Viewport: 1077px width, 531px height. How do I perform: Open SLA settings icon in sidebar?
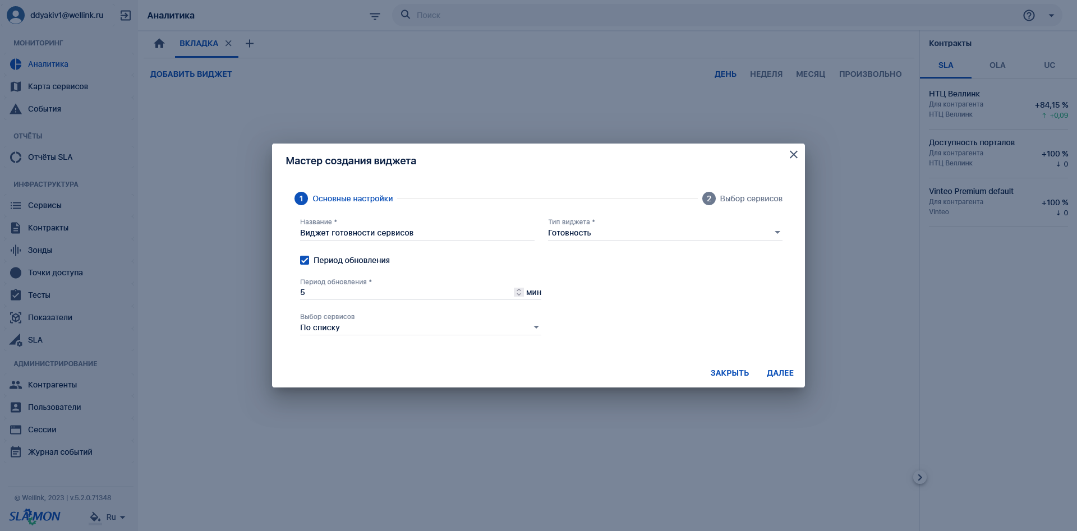(x=16, y=340)
